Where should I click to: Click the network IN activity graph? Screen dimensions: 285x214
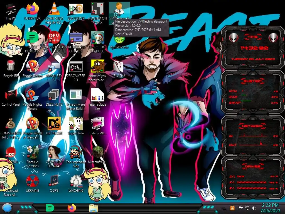[254, 136]
